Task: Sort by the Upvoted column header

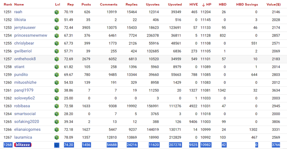Action: tap(175, 4)
